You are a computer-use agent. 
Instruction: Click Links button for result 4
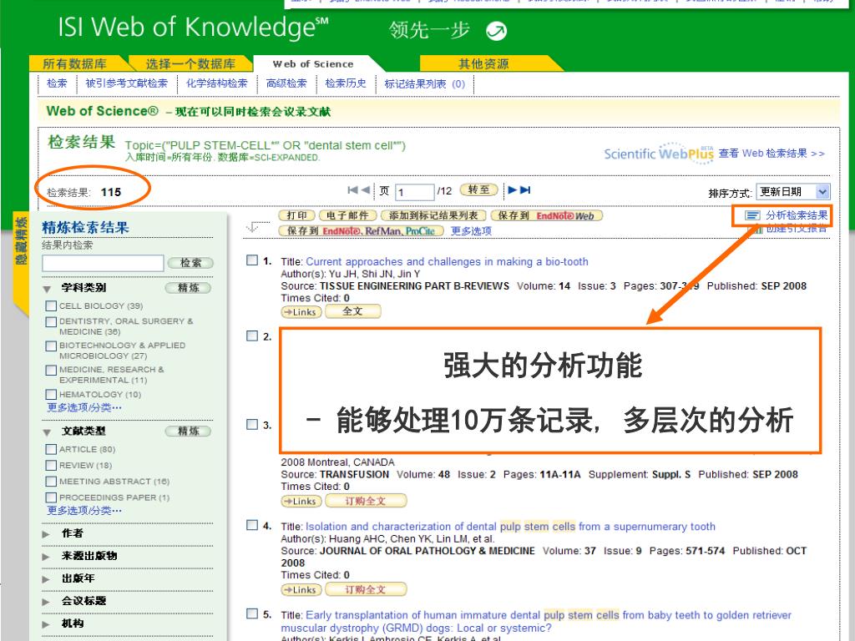tap(301, 590)
